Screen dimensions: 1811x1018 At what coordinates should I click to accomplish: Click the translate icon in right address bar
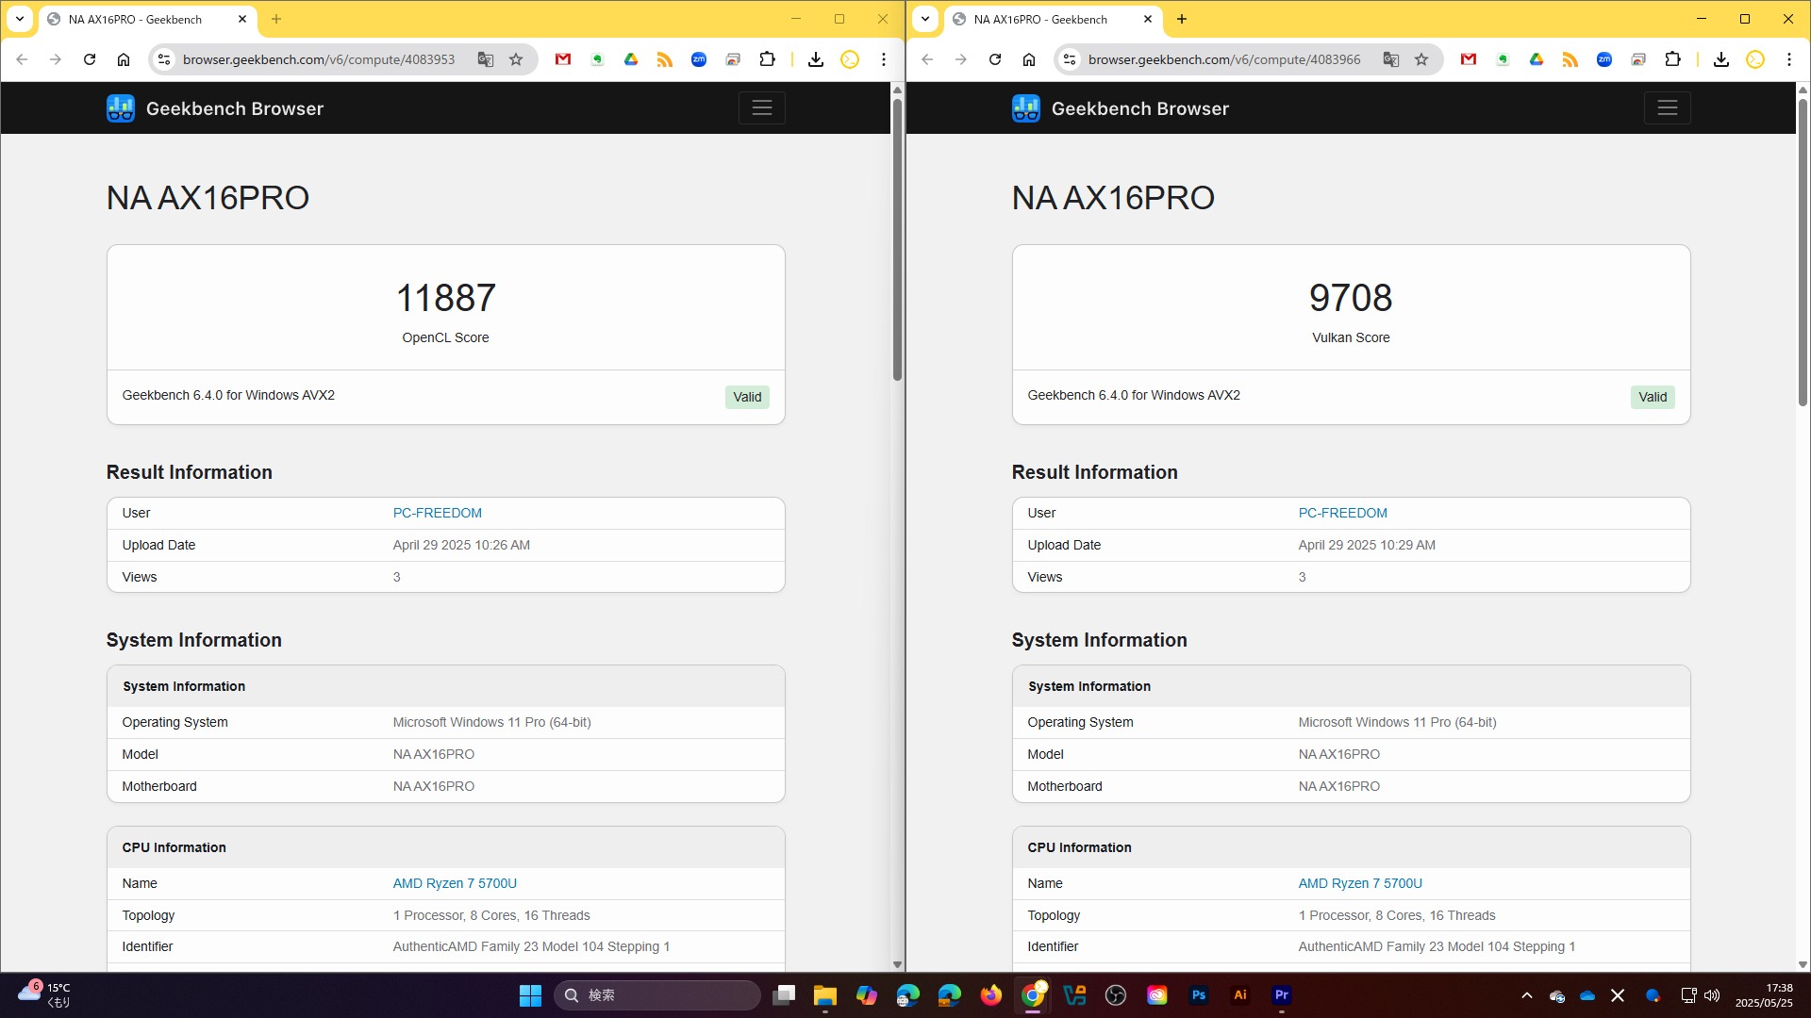pos(1390,59)
